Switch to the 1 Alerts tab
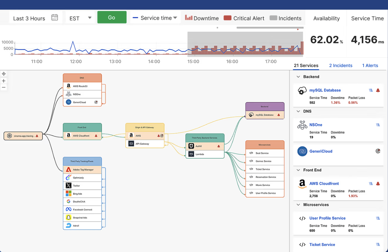This screenshot has height=252, width=388. (x=370, y=65)
